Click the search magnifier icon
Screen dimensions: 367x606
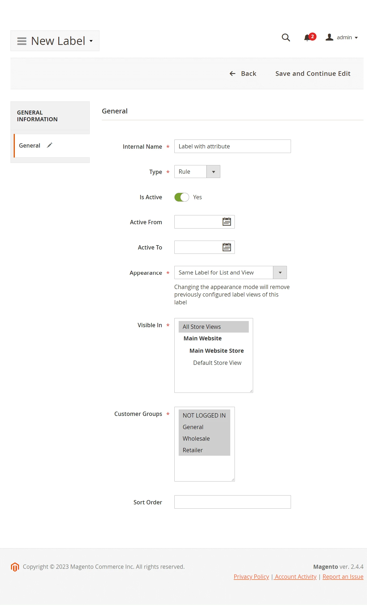click(x=286, y=37)
